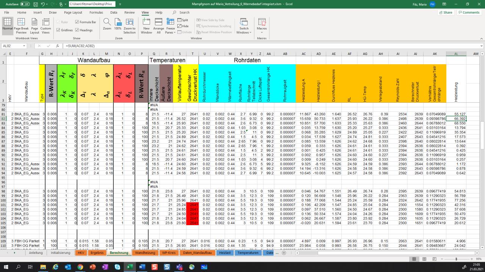
Task: Click Normal view icon in status bar
Action: tap(415, 259)
